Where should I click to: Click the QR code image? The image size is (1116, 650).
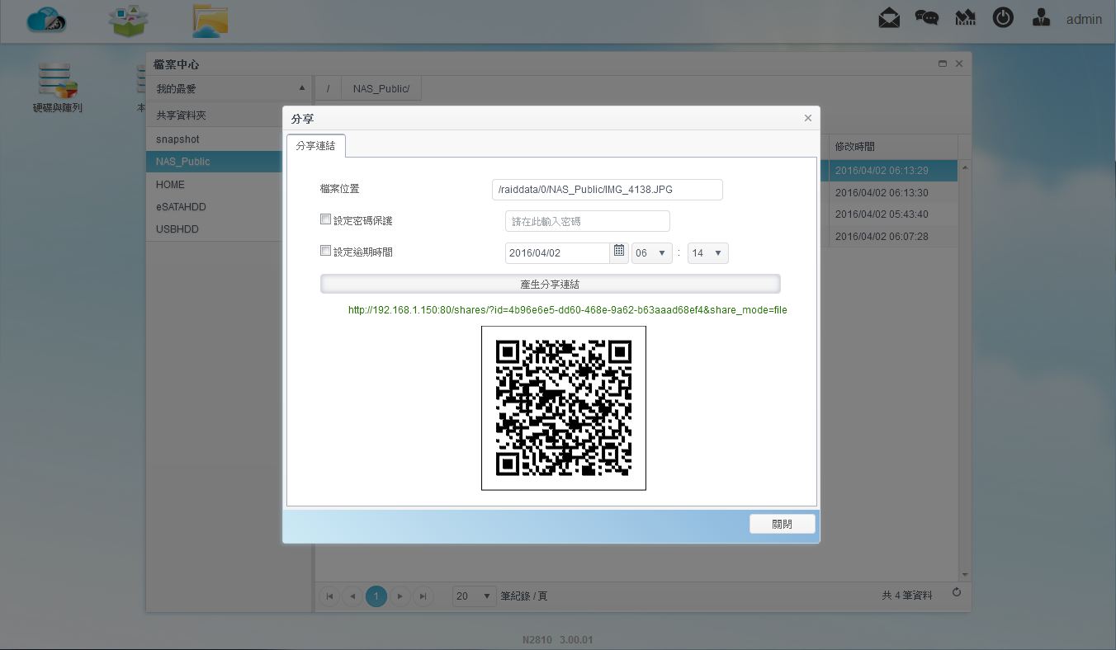pos(564,408)
